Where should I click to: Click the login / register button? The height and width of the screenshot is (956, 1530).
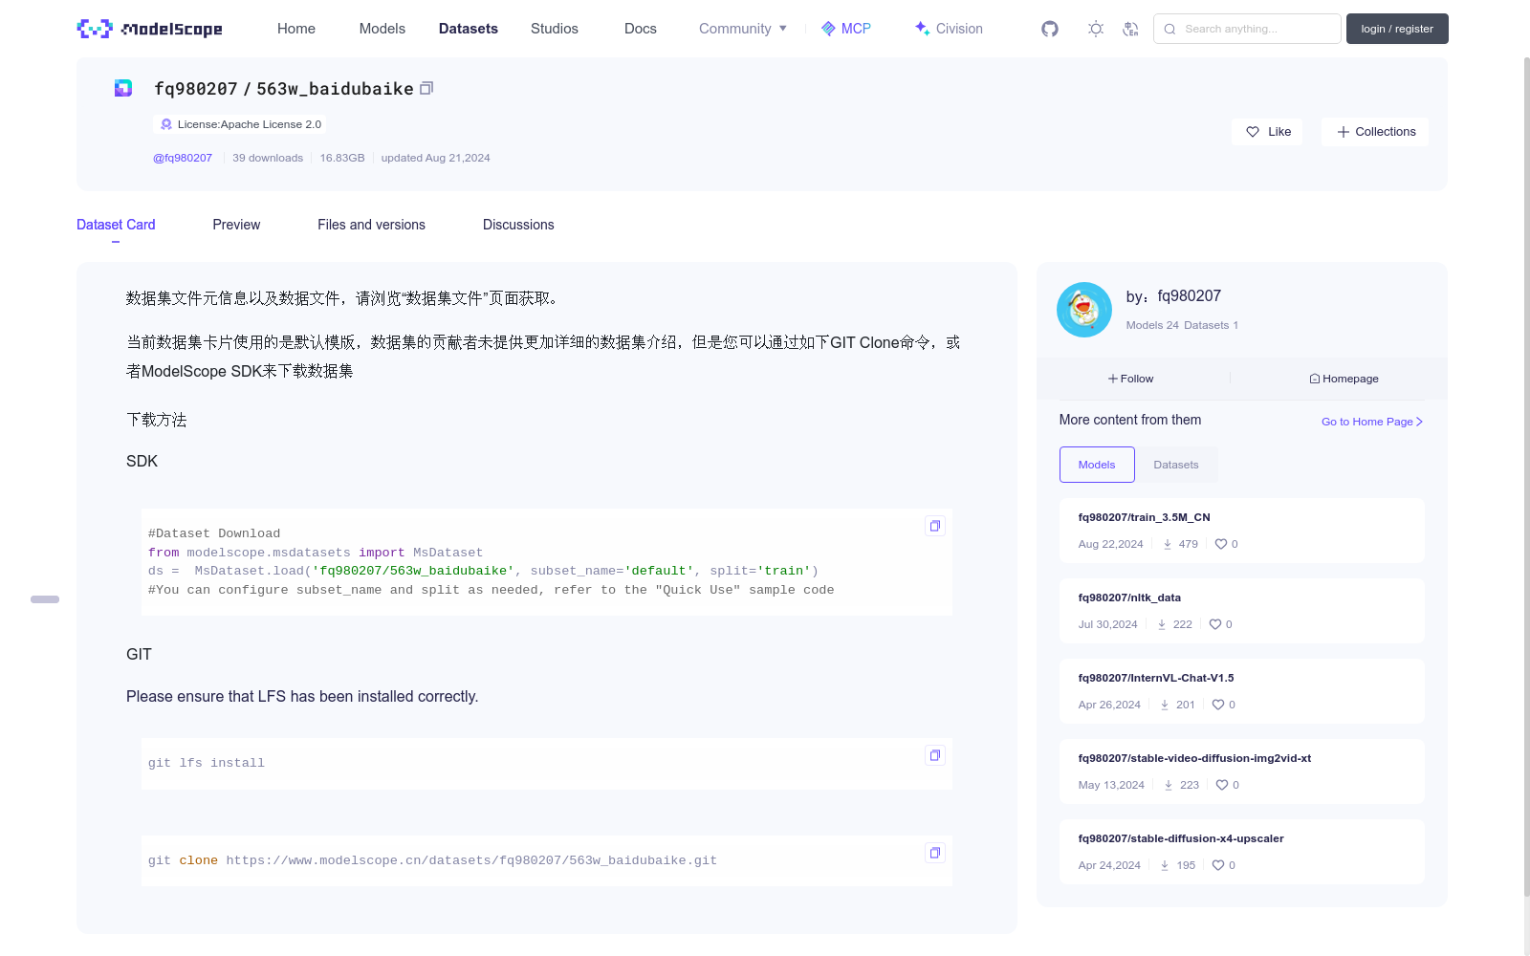point(1397,29)
